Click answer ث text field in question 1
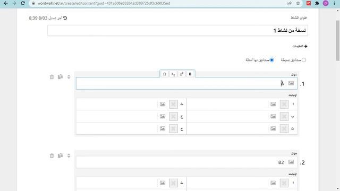The height and width of the screenshot is (191, 340). 117,104
